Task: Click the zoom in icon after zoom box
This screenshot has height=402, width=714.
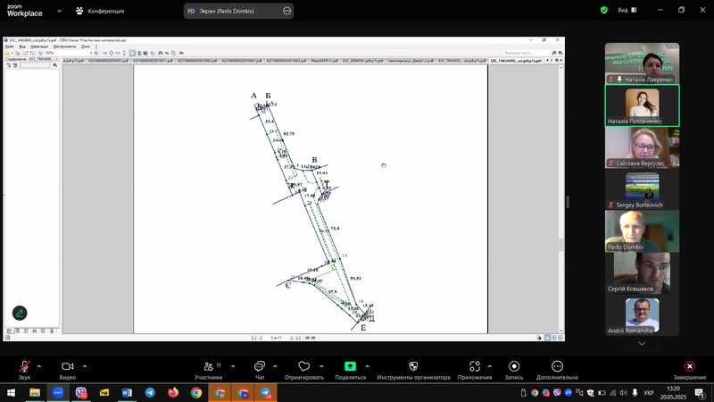Action: [x=96, y=53]
